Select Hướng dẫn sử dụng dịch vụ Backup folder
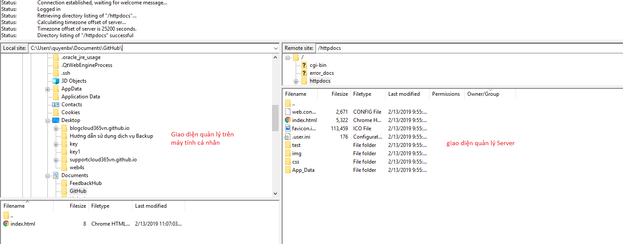This screenshot has width=623, height=244. pyautogui.click(x=111, y=136)
